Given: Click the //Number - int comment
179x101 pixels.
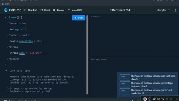Looking at the screenshot, I should coord(17,23).
